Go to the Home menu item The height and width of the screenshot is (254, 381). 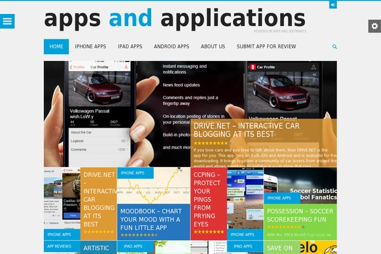point(57,46)
